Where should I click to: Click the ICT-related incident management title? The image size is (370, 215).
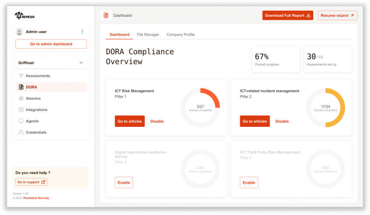[x=270, y=91]
